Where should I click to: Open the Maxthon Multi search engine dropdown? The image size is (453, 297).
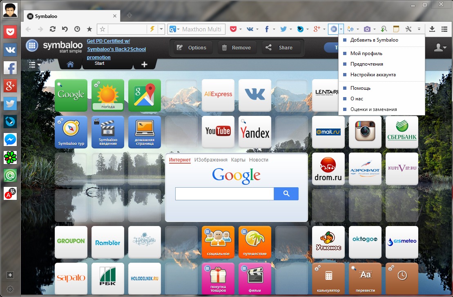pyautogui.click(x=179, y=29)
